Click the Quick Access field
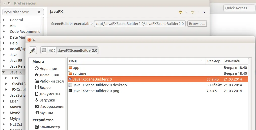256x130 pixels. point(239,8)
